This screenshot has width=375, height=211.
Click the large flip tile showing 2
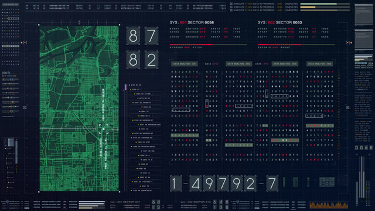click(x=151, y=60)
